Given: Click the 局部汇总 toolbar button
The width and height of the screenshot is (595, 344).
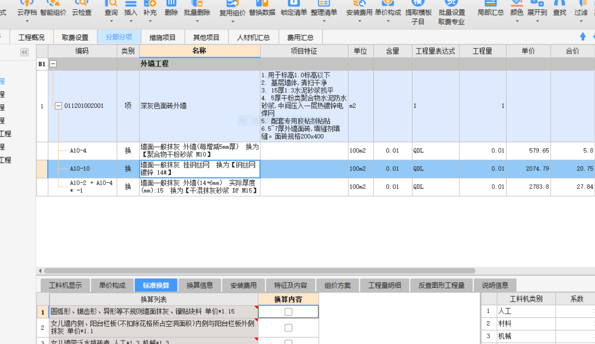Looking at the screenshot, I should (x=490, y=9).
